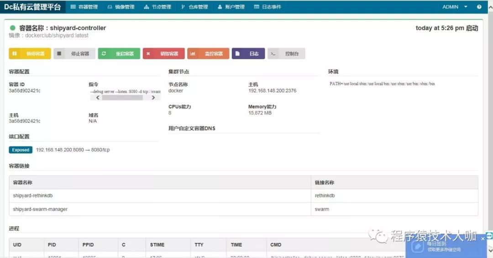
Task: Open the orange 监控容器 monitoring button
Action: (x=208, y=54)
